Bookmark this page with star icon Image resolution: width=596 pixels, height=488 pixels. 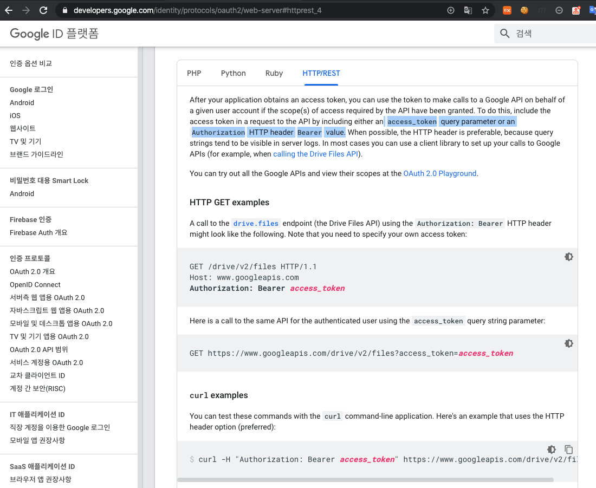tap(485, 10)
